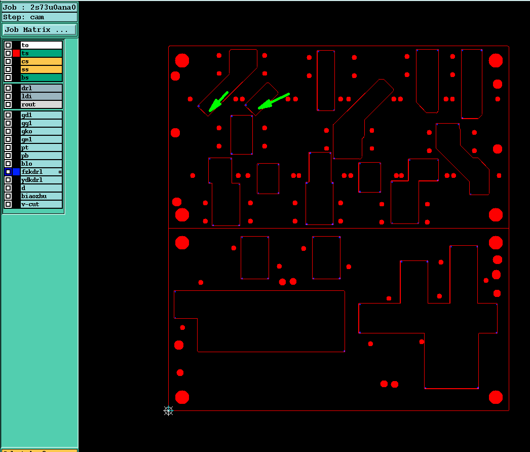The height and width of the screenshot is (452, 530).
Task: Toggle the checkbox for layer ts
Action: (x=8, y=53)
